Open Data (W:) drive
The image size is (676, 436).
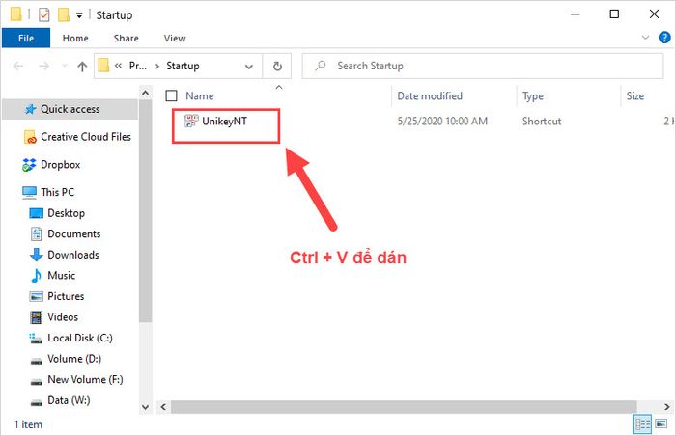[69, 399]
